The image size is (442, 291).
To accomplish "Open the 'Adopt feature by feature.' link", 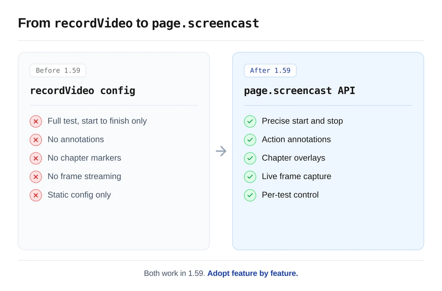I will coord(253,273).
